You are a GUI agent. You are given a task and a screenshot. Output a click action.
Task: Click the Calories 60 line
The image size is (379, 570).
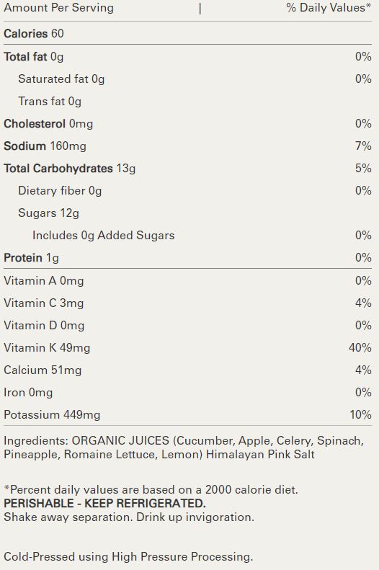[x=34, y=33]
